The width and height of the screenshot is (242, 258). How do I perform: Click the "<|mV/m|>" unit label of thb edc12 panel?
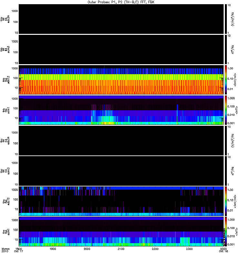[235, 80]
